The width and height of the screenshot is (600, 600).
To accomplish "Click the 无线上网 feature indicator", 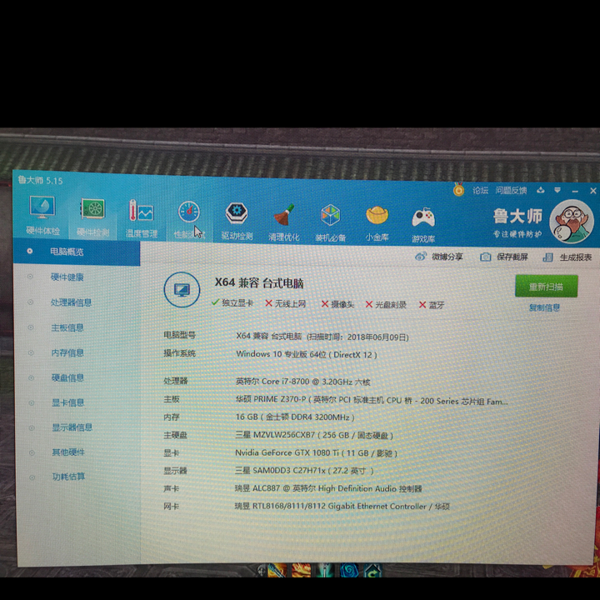I will [x=286, y=304].
